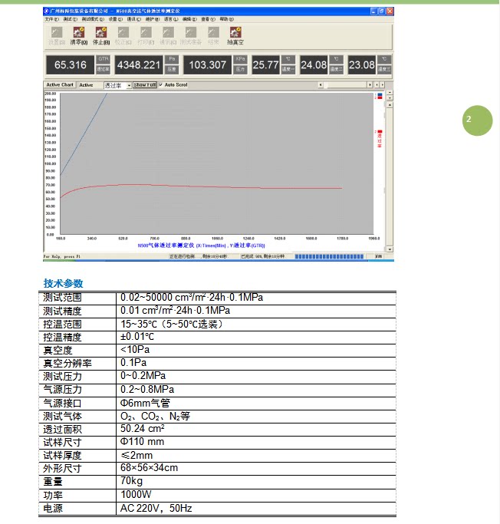Click the GTR unit label beside 65.316
Screen dimensions: 500x524
(104, 59)
